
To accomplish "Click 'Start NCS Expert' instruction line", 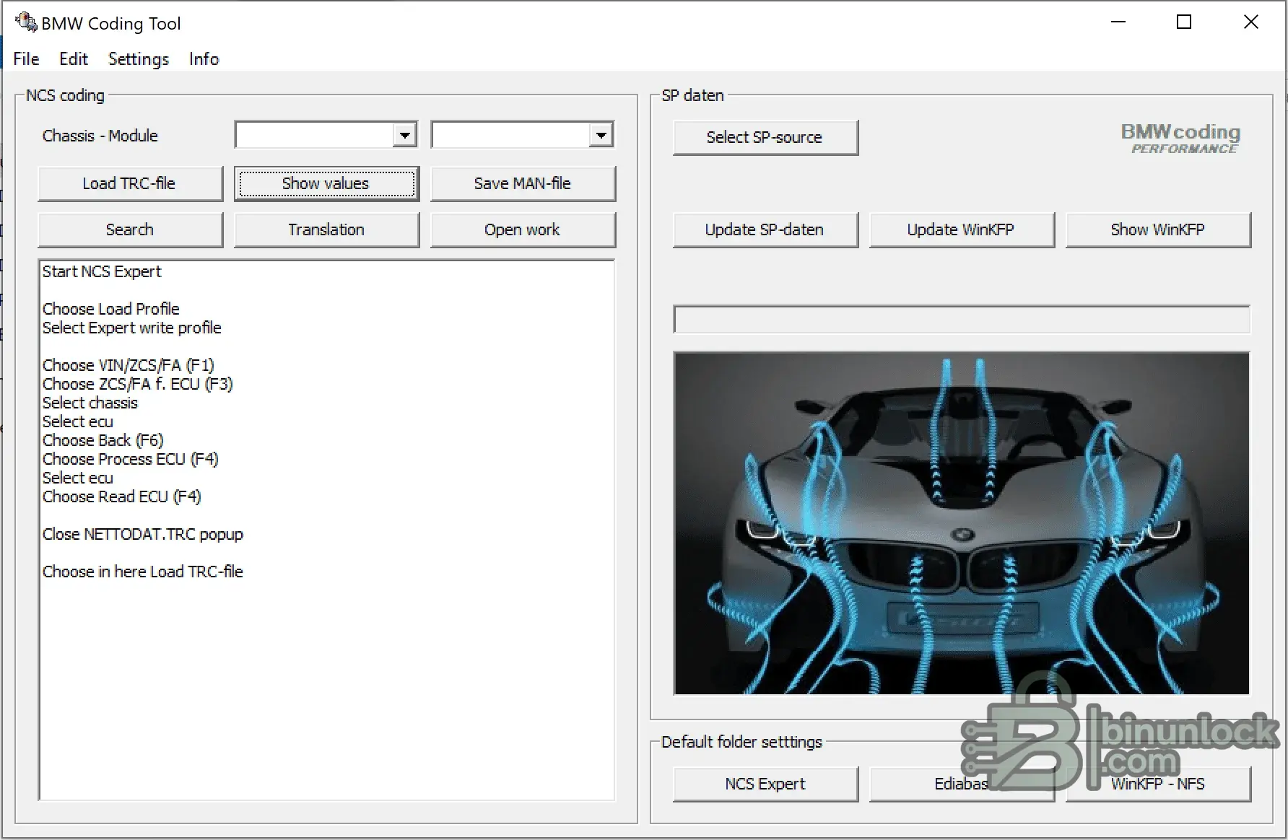I will click(102, 272).
